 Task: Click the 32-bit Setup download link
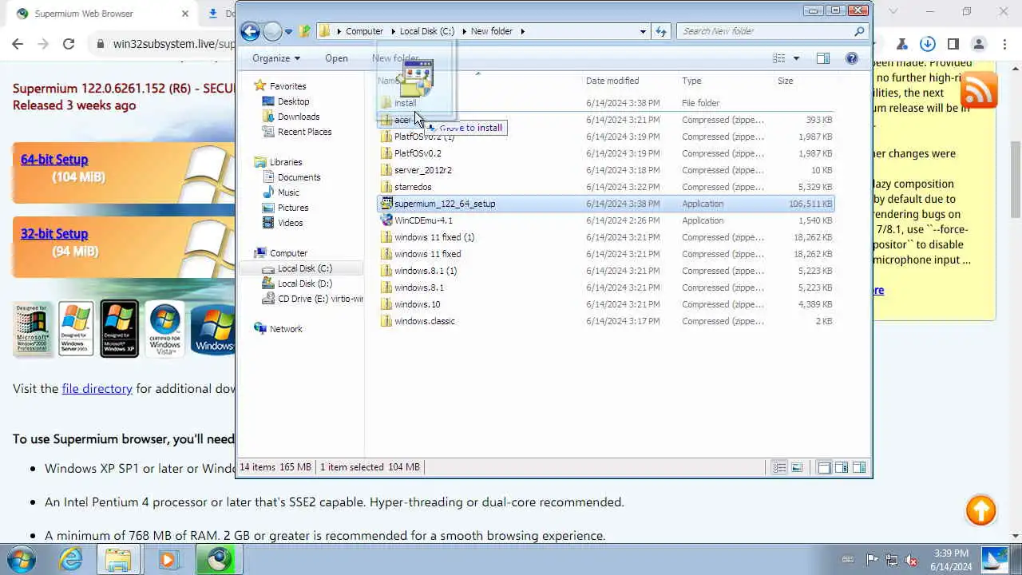coord(54,234)
